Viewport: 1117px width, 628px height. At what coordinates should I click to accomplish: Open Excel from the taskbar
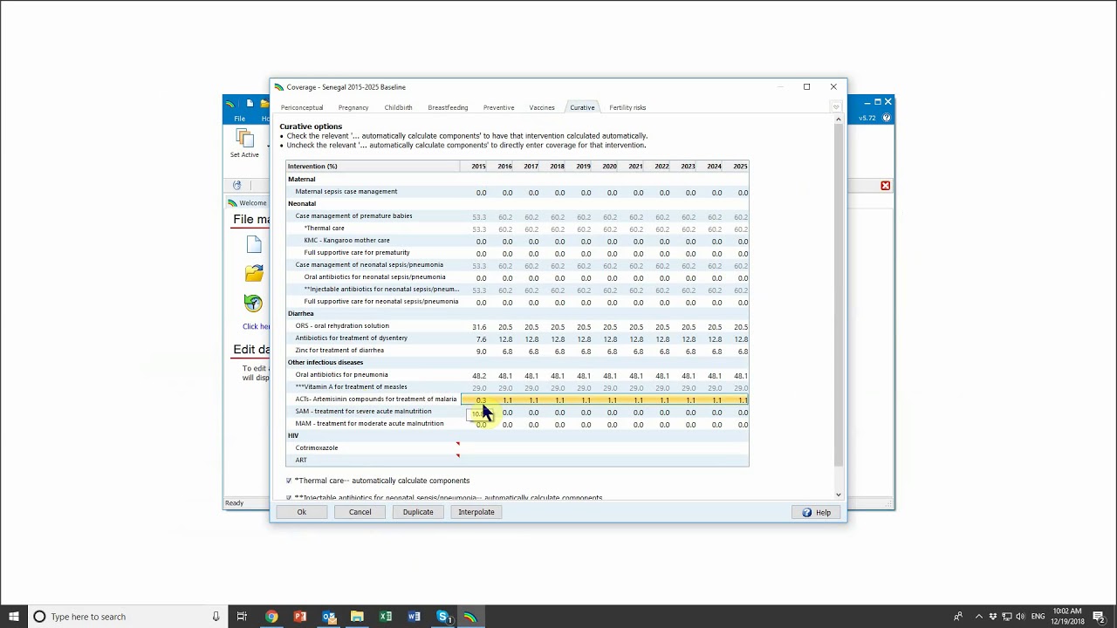(x=386, y=617)
